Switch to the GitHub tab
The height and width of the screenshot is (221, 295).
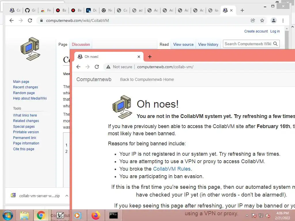(31, 10)
